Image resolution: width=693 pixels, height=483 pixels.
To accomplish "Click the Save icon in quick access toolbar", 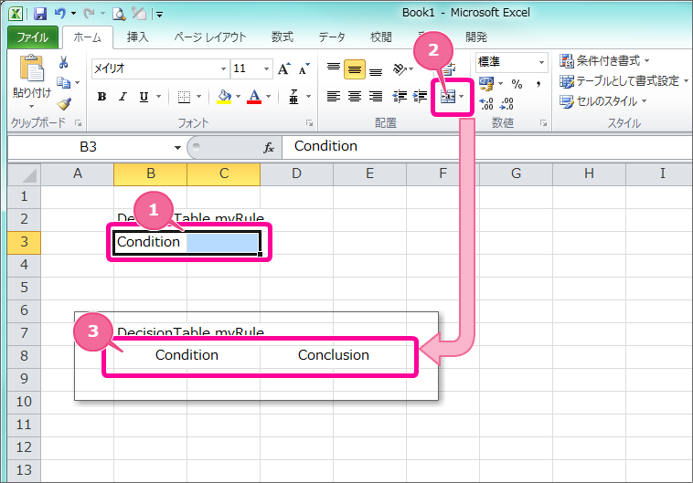I will [x=40, y=14].
